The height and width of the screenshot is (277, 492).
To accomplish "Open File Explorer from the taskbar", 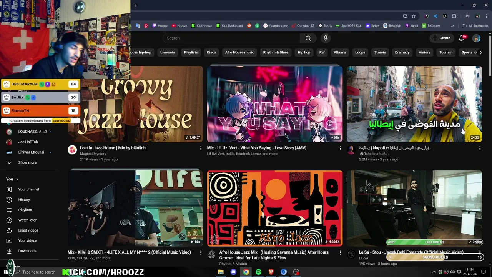I will coord(221,272).
